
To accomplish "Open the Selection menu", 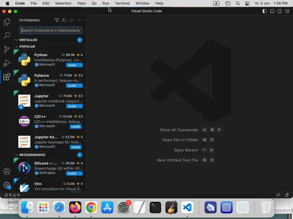I will pyautogui.click(x=63, y=3).
